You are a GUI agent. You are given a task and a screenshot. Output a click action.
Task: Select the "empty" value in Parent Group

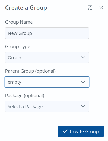coord(15,82)
